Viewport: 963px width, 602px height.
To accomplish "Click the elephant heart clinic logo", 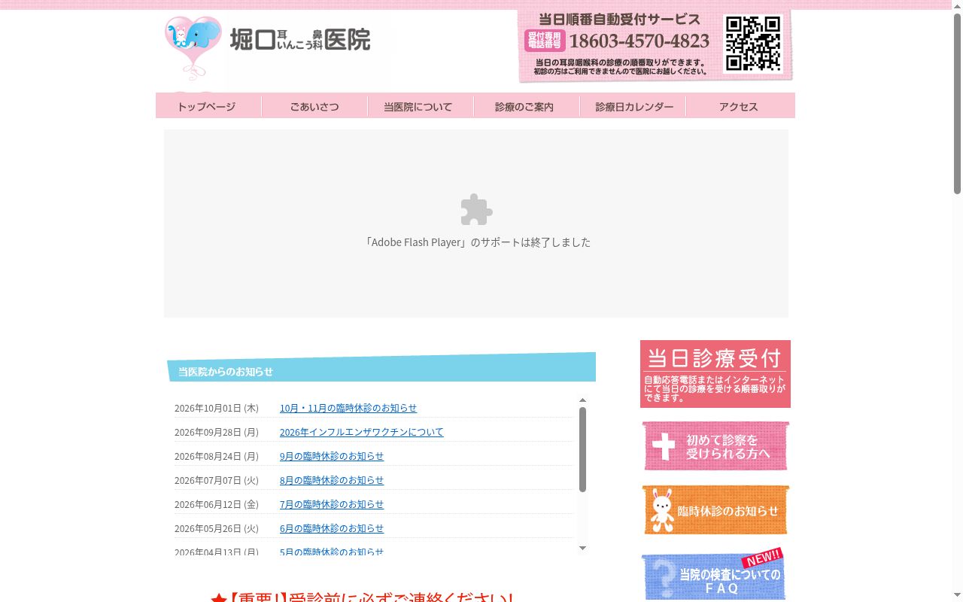I will point(193,48).
